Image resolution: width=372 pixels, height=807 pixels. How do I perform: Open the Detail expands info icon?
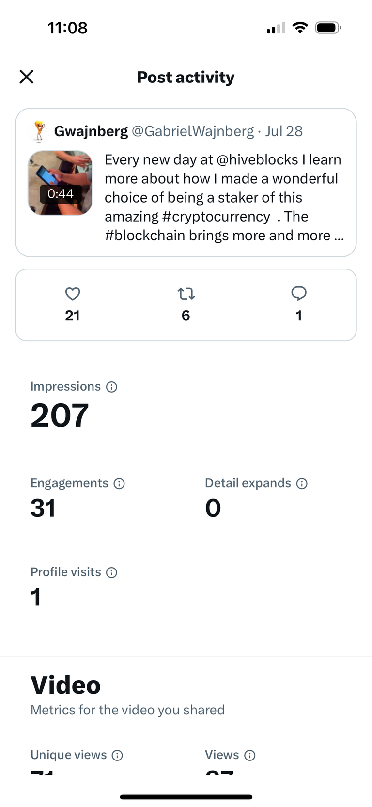[x=302, y=483]
